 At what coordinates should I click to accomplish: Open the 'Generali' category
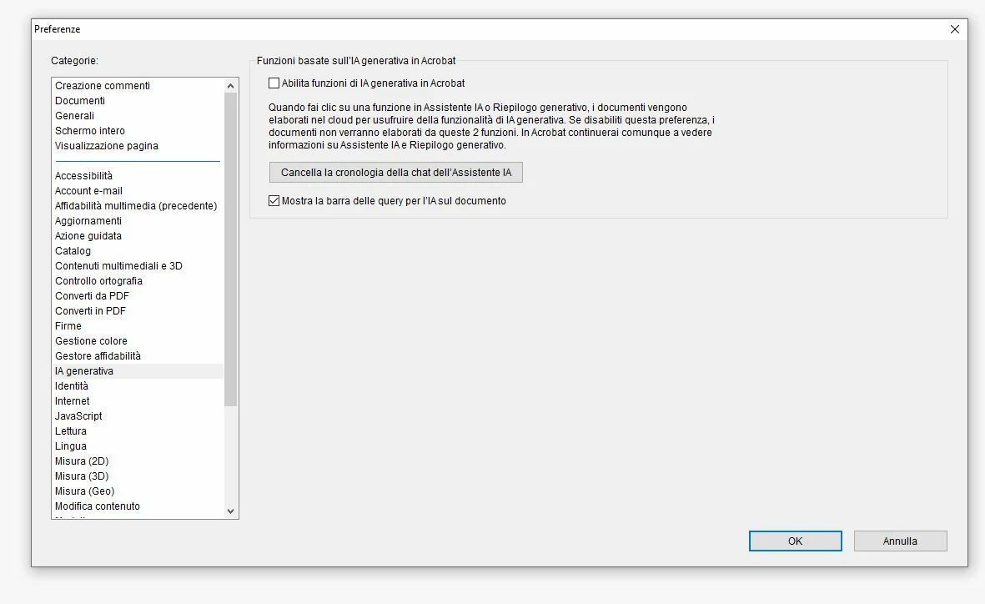(x=75, y=116)
